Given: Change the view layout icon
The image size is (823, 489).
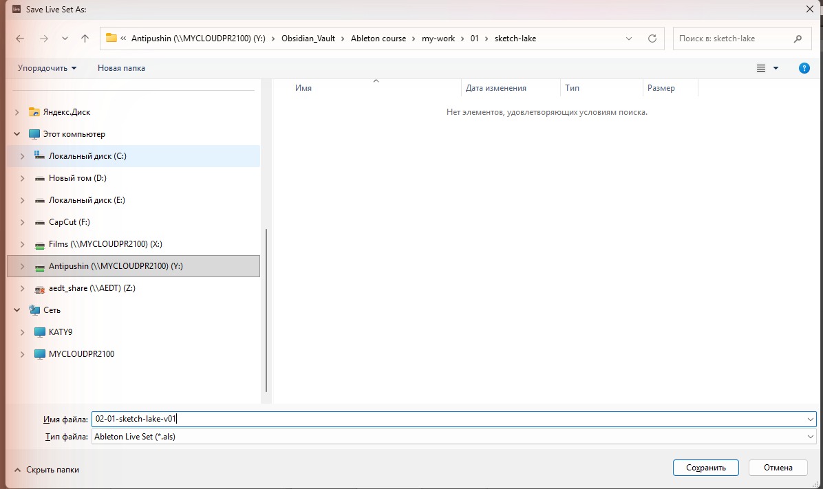Looking at the screenshot, I should [x=760, y=68].
